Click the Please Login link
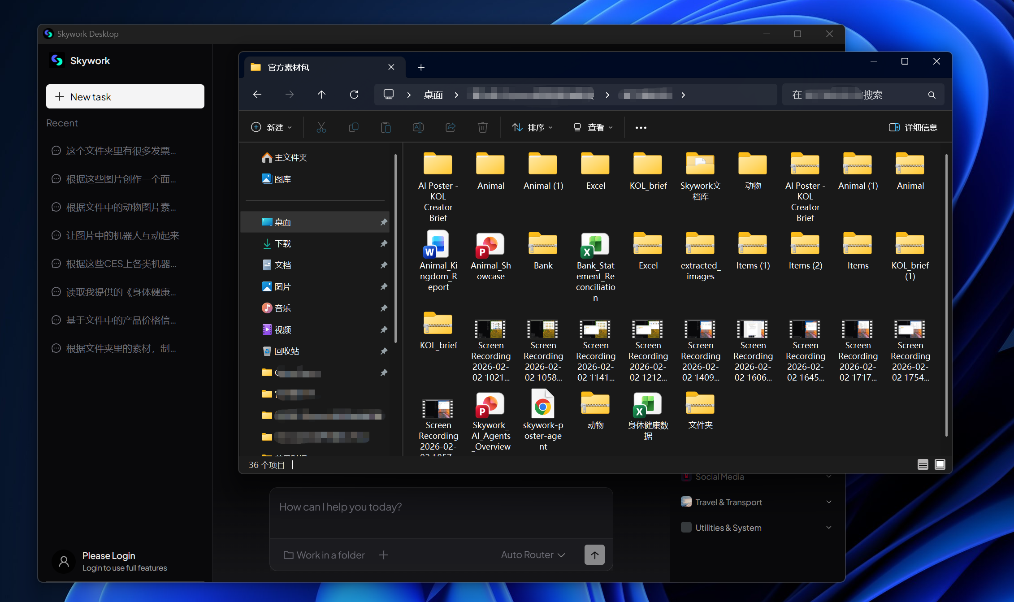The height and width of the screenshot is (602, 1014). tap(108, 555)
